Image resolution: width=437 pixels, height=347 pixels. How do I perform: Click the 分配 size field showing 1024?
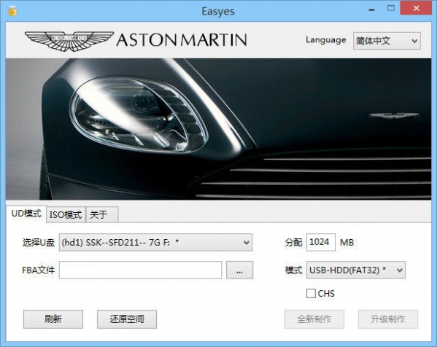(321, 242)
